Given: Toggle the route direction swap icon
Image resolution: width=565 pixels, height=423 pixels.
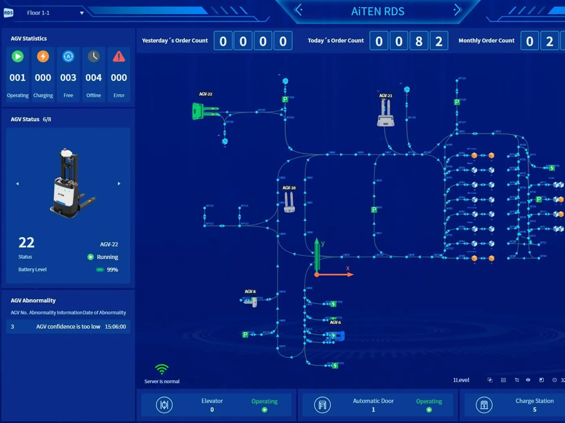Looking at the screenshot, I should 516,380.
